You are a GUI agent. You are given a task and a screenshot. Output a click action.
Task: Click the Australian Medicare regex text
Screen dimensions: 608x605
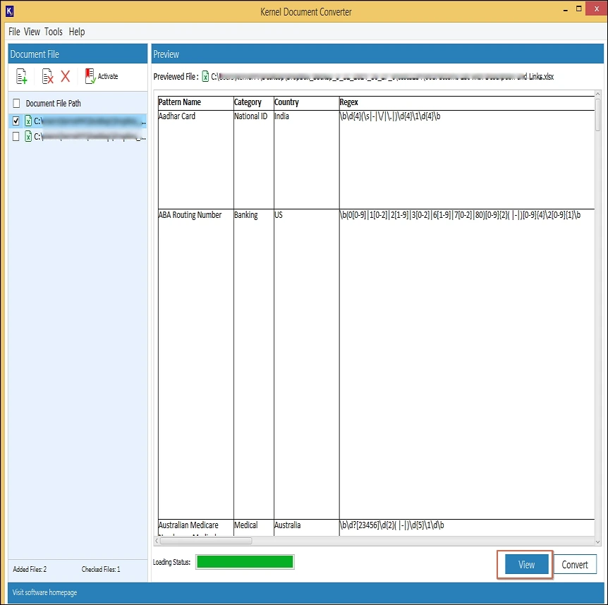[392, 525]
